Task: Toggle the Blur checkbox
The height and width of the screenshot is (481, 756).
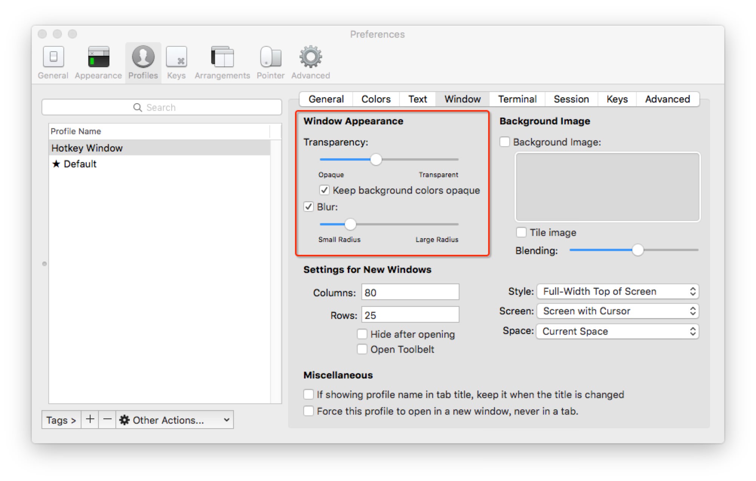Action: coord(309,207)
